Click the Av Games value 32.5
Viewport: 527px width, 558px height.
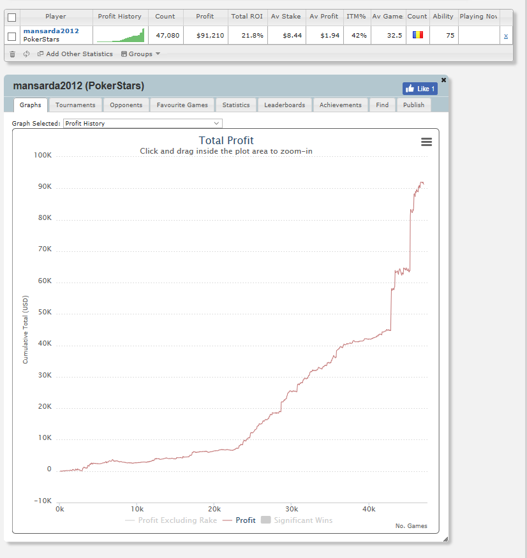[x=394, y=36]
